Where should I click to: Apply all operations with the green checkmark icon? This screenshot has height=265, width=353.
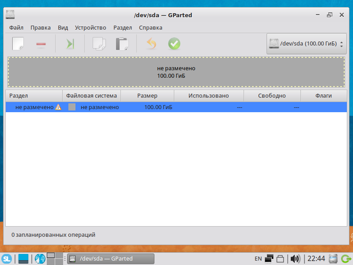(x=174, y=43)
